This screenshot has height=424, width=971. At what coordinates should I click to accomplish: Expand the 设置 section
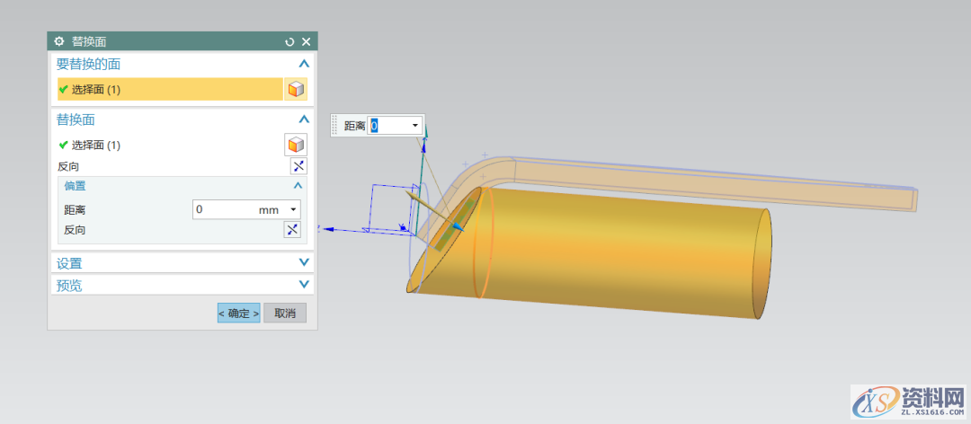tap(304, 263)
